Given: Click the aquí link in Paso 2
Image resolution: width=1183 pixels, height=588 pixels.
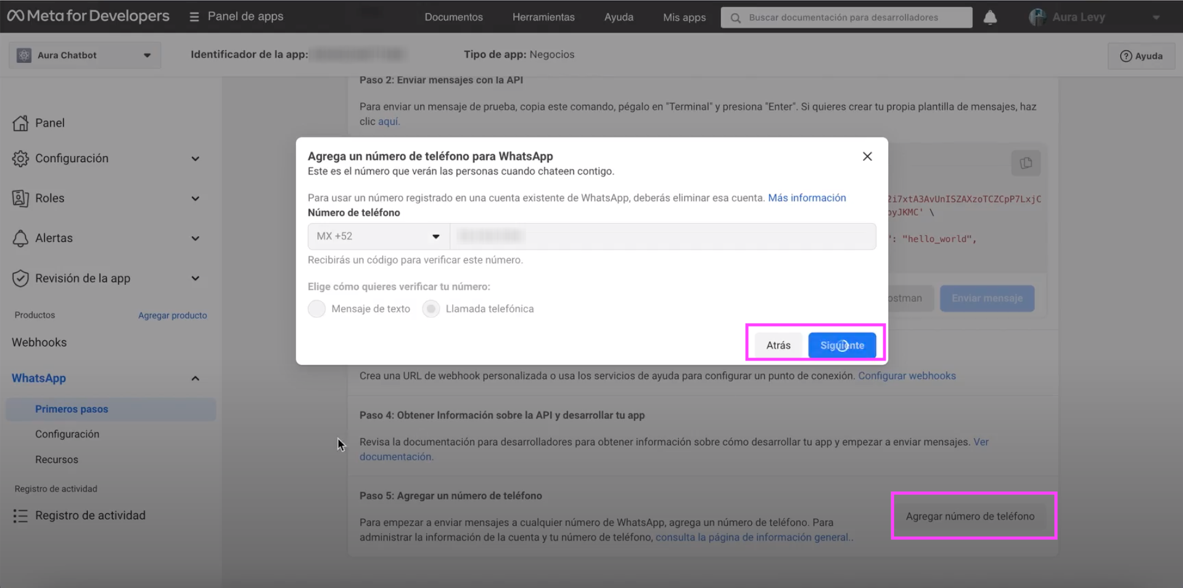Looking at the screenshot, I should [x=389, y=122].
